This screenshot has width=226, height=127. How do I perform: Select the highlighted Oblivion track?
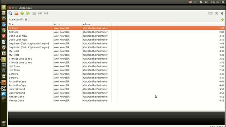[116, 28]
